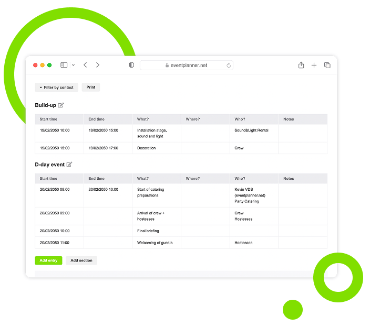Go back with the browser back arrow
370x327 pixels.
(85, 65)
